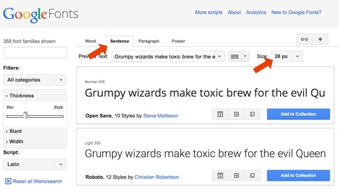This screenshot has height=189, width=339.
Task: Open the All categories dropdown
Action: pyautogui.click(x=34, y=80)
